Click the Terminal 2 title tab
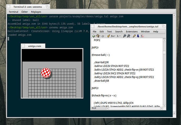The width and height of the screenshot is (181, 125). click(x=28, y=7)
